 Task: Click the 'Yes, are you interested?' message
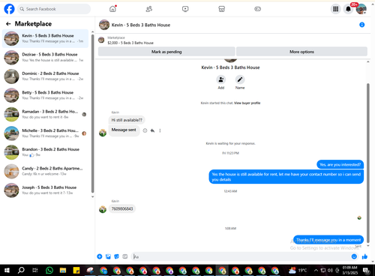[340, 164]
